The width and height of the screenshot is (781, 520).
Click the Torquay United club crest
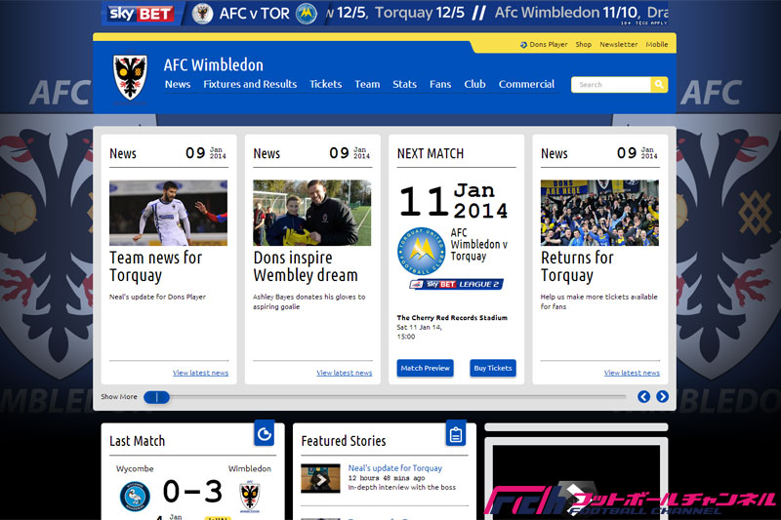[x=421, y=251]
